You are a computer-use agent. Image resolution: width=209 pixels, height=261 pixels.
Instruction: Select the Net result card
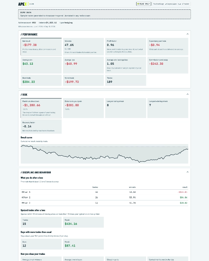pyautogui.click(x=41, y=47)
